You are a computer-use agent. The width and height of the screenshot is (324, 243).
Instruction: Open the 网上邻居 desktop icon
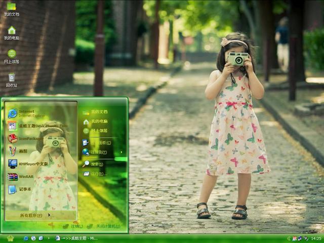coord(12,57)
